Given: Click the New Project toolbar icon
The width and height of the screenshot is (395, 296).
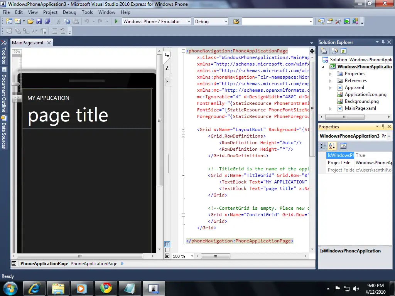Looking at the screenshot, I should [9, 22].
